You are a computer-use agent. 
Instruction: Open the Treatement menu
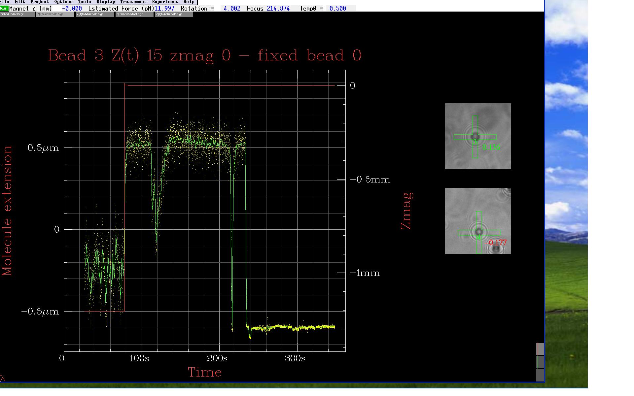point(133,2)
